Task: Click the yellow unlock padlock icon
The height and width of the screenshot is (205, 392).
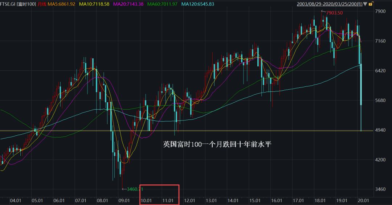Action: click(x=371, y=4)
